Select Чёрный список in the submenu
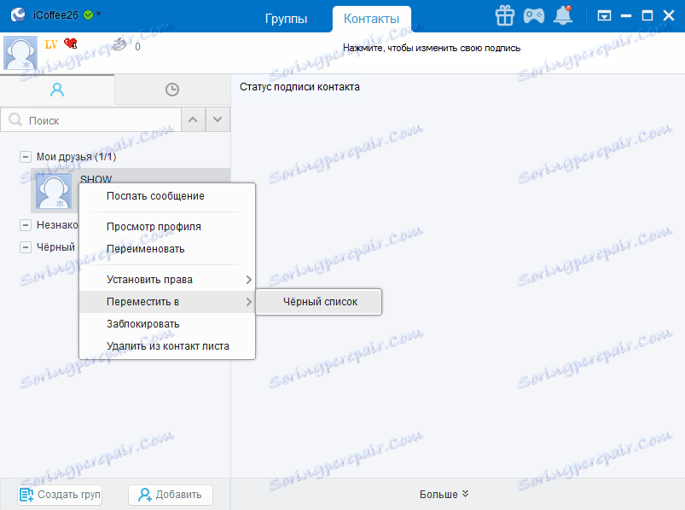Image resolution: width=685 pixels, height=510 pixels. point(319,302)
